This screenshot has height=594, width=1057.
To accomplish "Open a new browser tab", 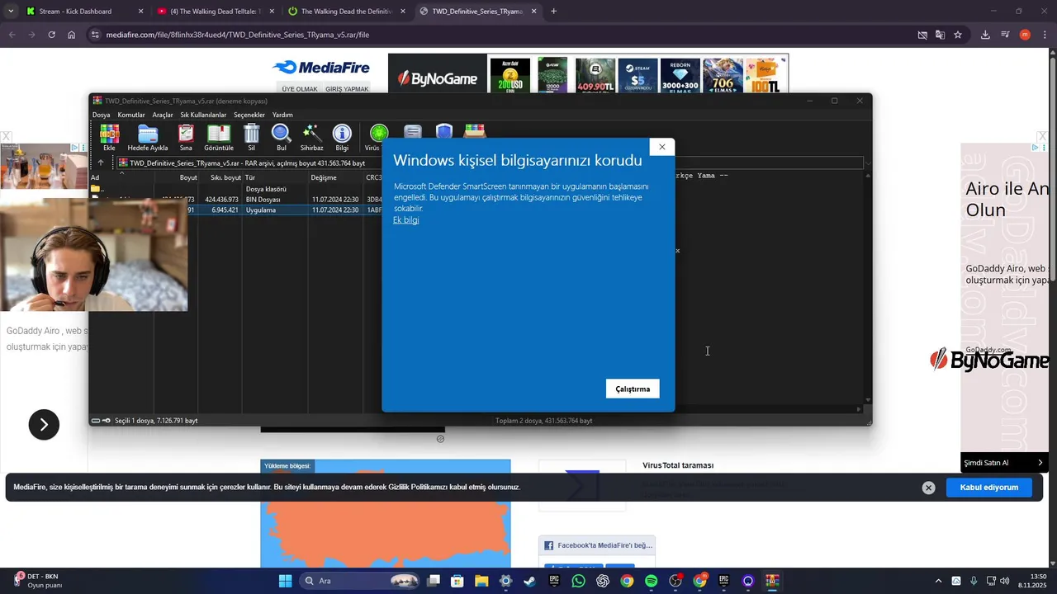I will click(x=553, y=12).
